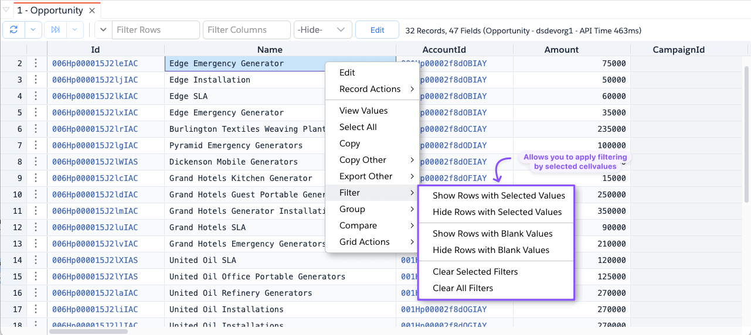Viewport: 751px width, 335px height.
Task: Click the Filter Columns input field
Action: [x=246, y=30]
